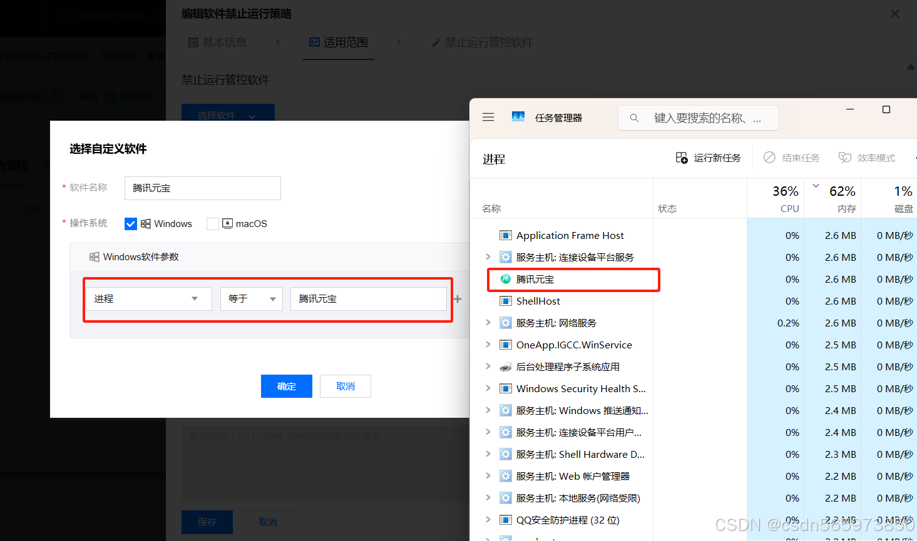Expand the 服务主机: 网络服务 process entry
The height and width of the screenshot is (541, 917).
click(x=489, y=323)
